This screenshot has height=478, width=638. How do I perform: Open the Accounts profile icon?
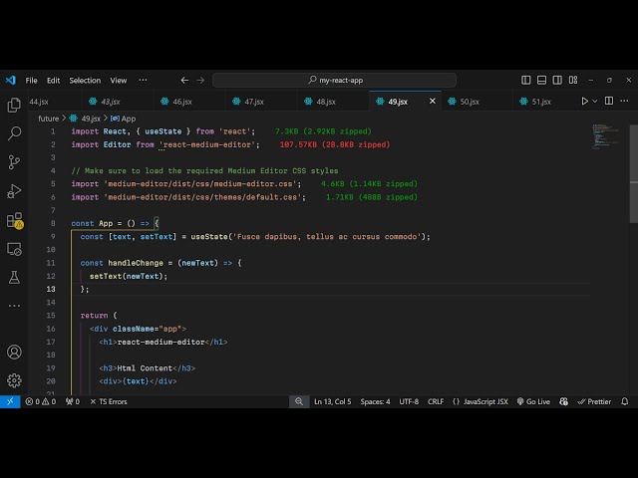(x=14, y=352)
